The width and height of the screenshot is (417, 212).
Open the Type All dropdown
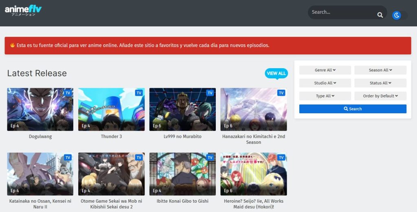click(x=325, y=96)
